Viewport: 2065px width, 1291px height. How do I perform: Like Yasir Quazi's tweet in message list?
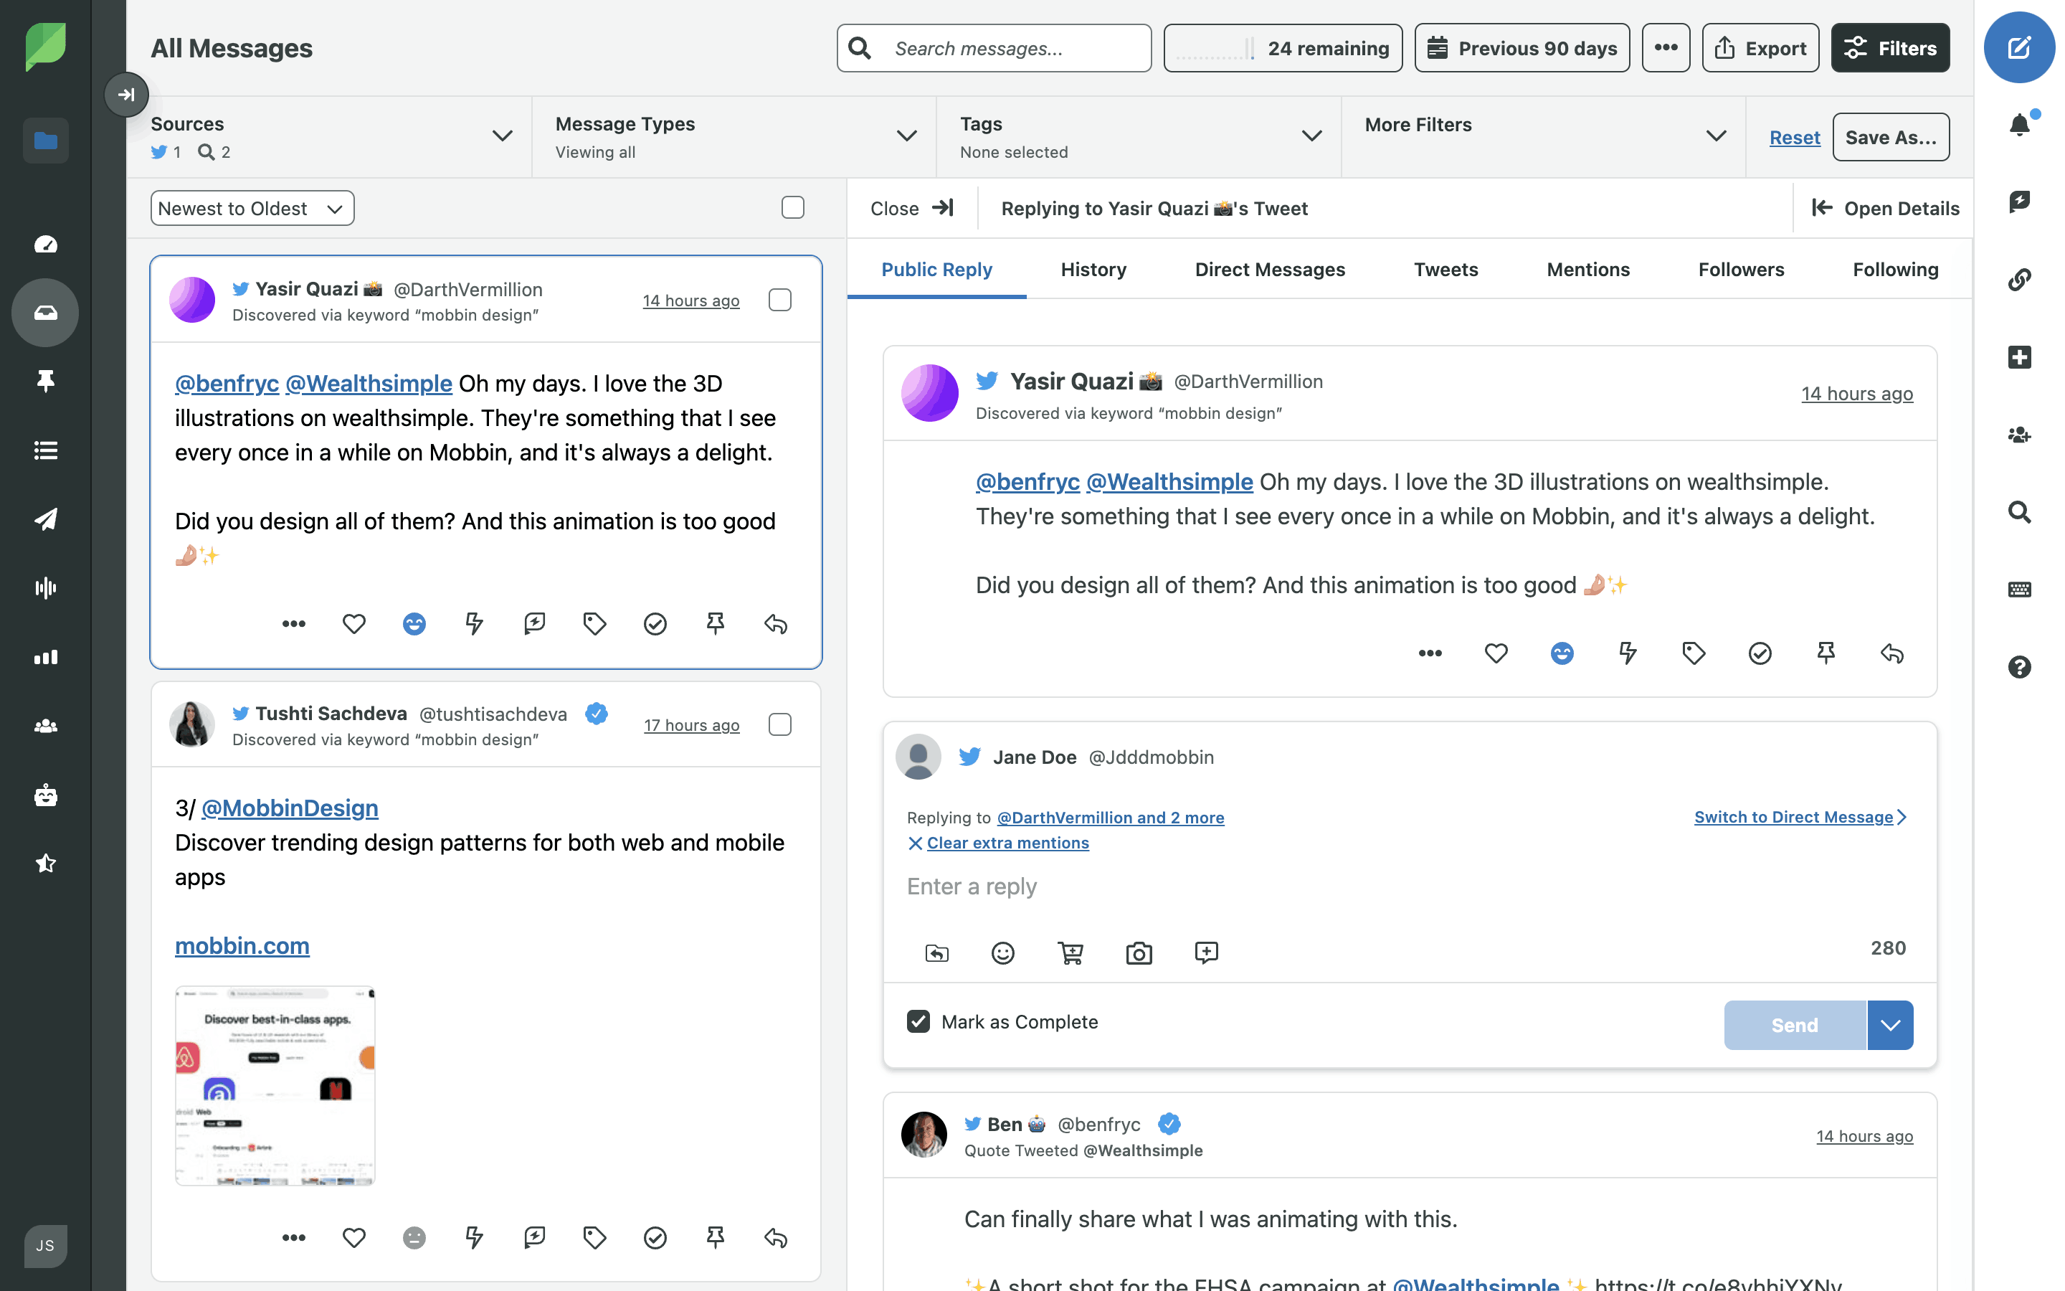[353, 624]
